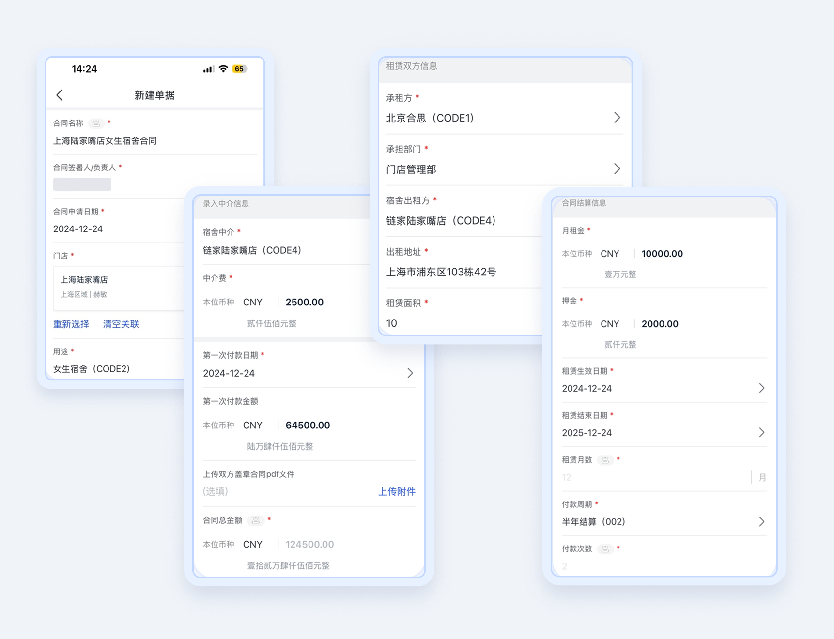Screen dimensions: 834x639
Task: Open the 租赁结束日期 date chevron
Action: pyautogui.click(x=761, y=433)
